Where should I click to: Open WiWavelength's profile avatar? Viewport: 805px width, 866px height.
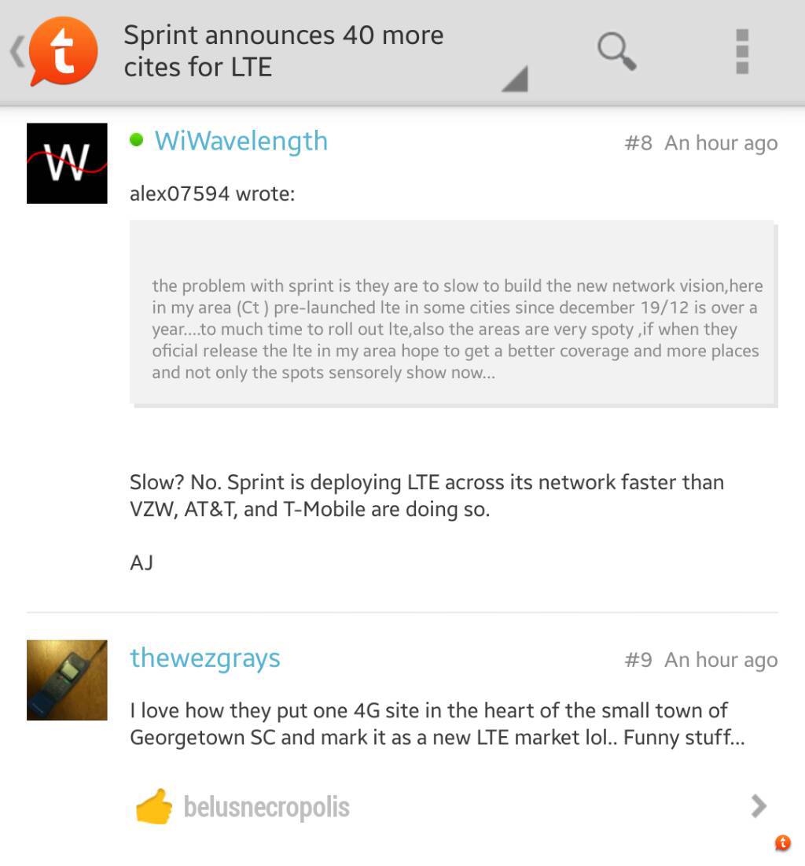[67, 163]
